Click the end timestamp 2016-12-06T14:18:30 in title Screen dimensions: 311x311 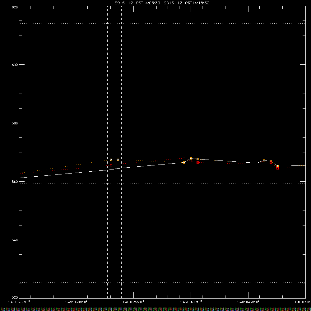[187, 3]
